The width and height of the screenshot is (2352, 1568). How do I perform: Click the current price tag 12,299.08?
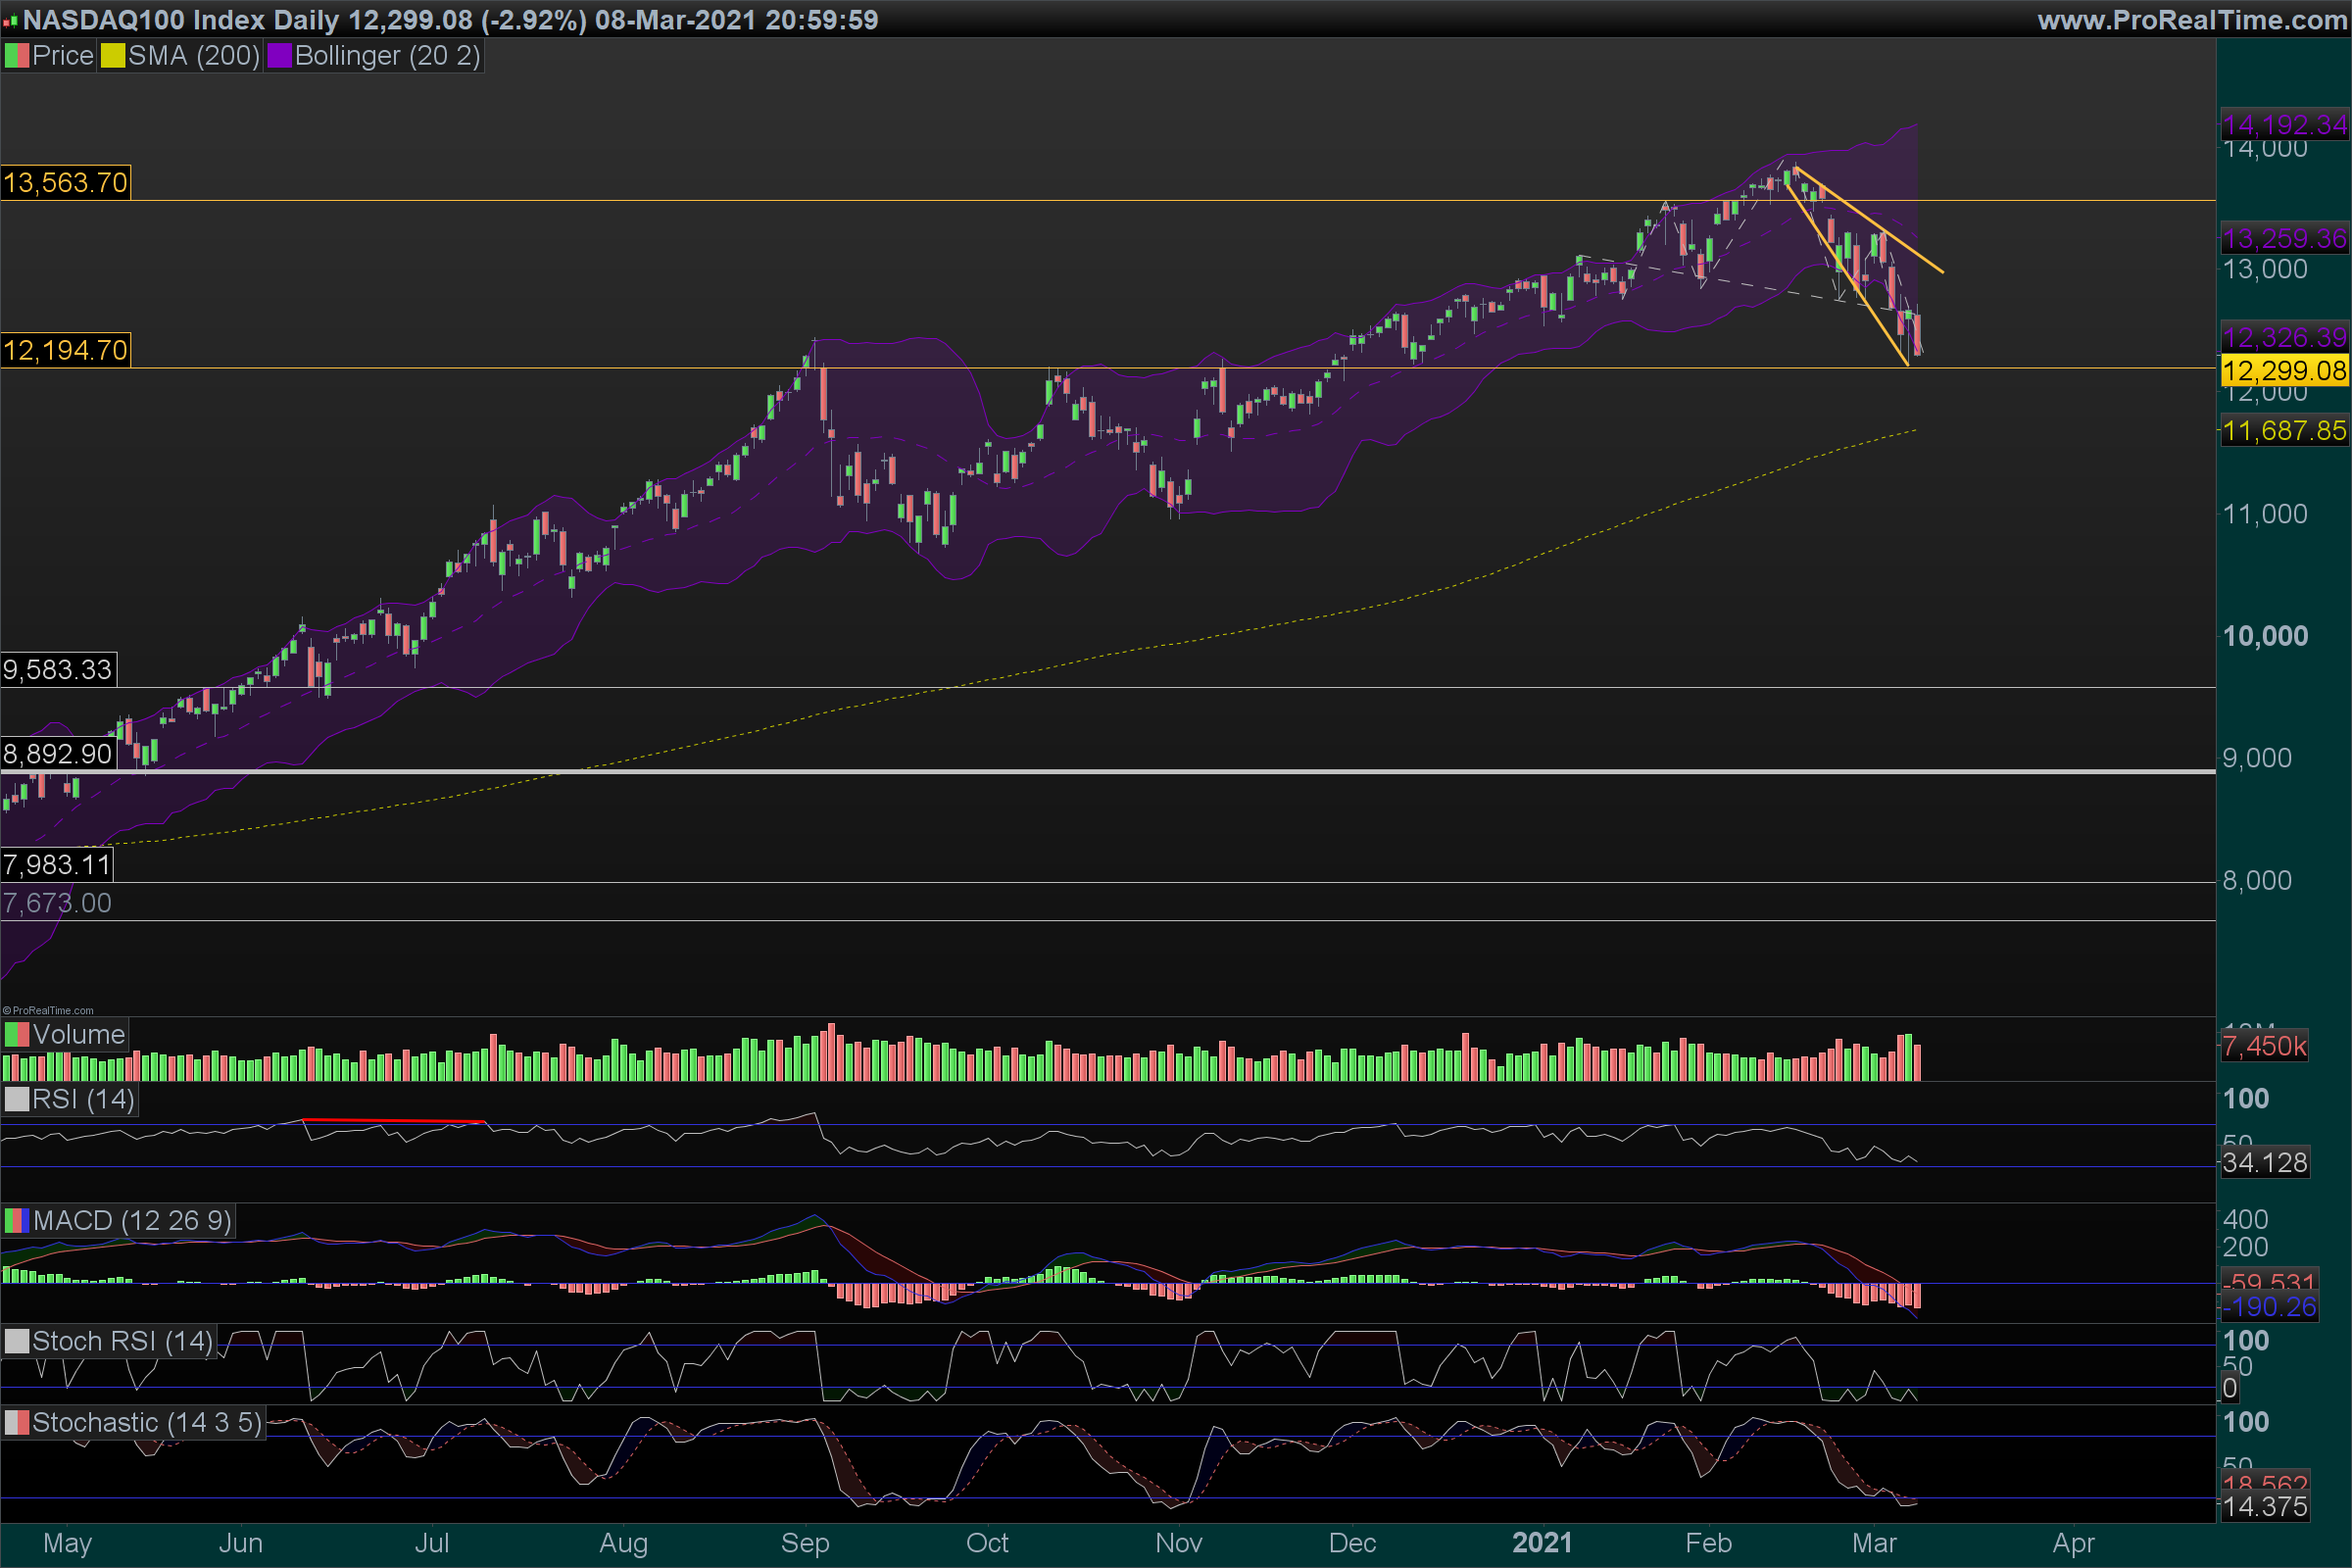click(2284, 371)
